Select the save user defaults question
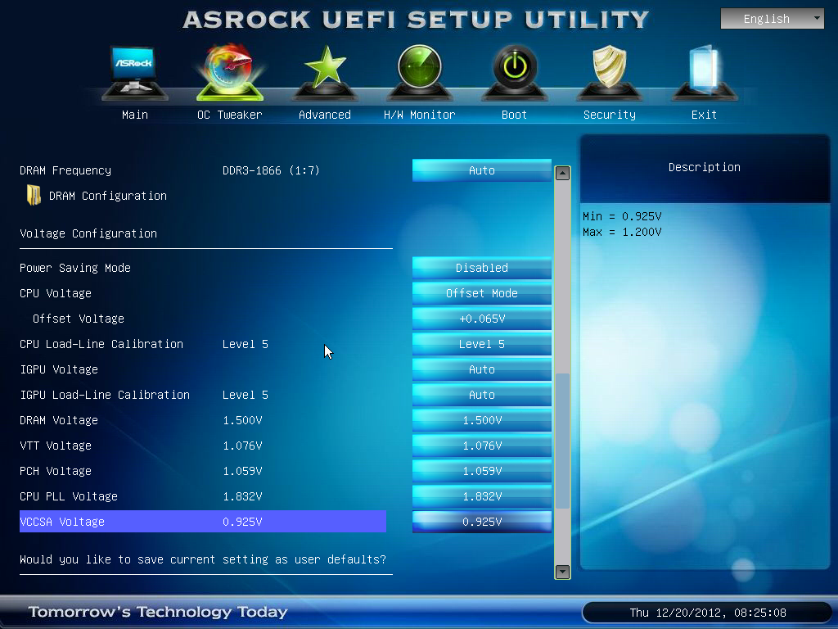This screenshot has height=629, width=838. 203,559
